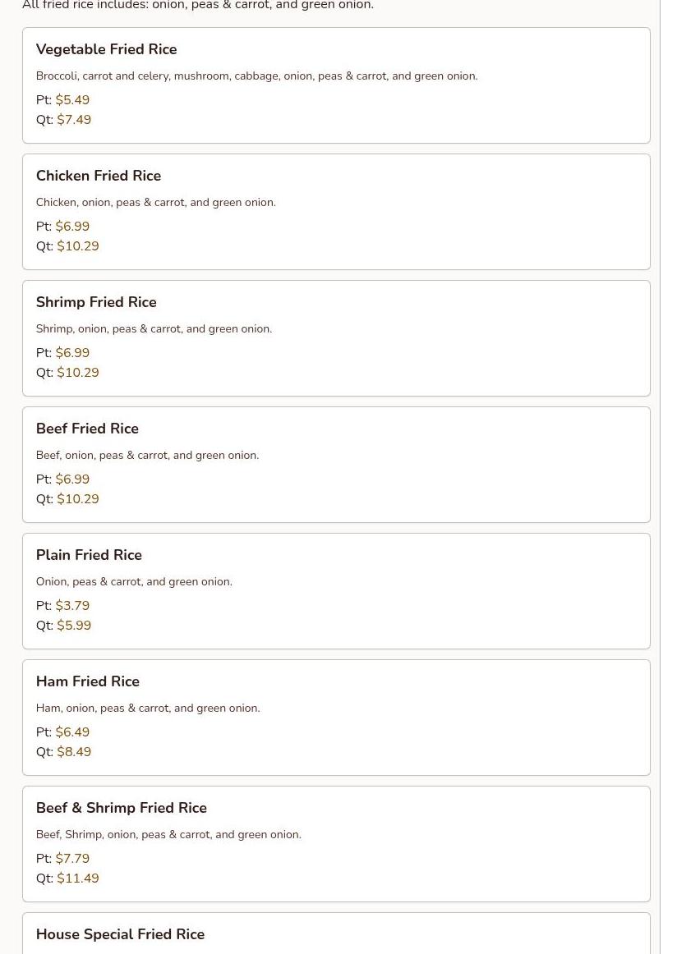The image size is (677, 954).
Task: Open Beef & Shrimp Fried Rice
Action: [x=122, y=809]
